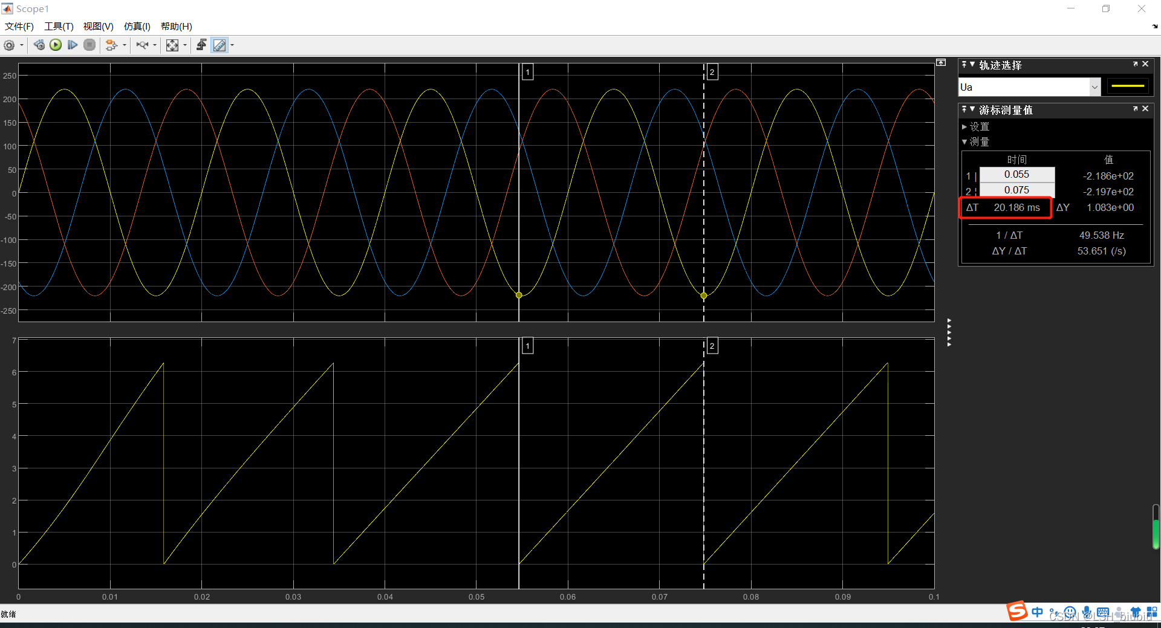Click cursor 1 flag on bottom plot
The image size is (1161, 628).
[x=527, y=346]
